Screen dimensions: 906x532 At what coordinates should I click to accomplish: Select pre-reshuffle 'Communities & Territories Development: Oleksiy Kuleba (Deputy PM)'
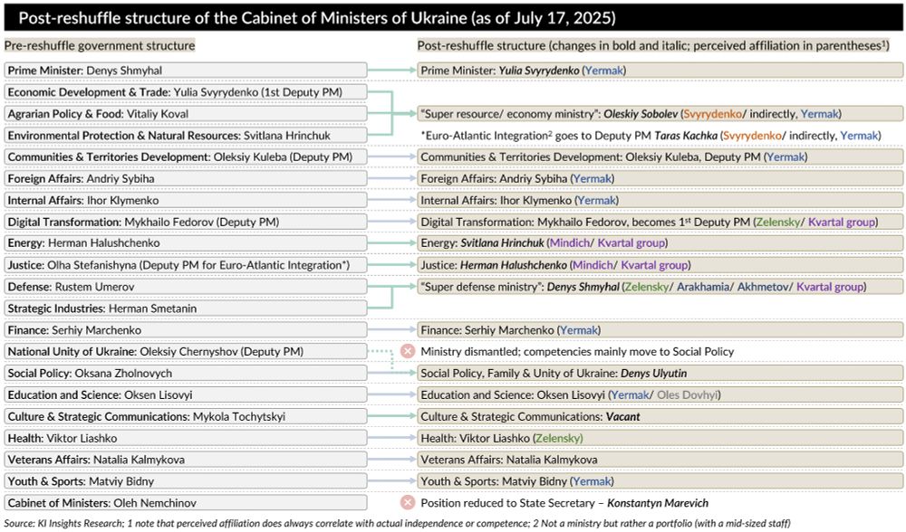[186, 157]
